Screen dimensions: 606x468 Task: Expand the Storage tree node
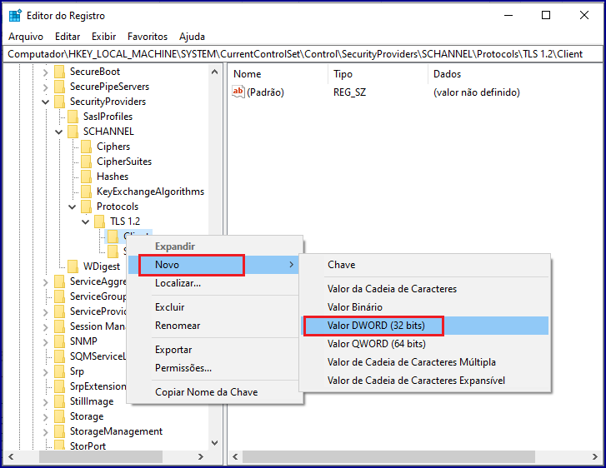click(x=46, y=417)
